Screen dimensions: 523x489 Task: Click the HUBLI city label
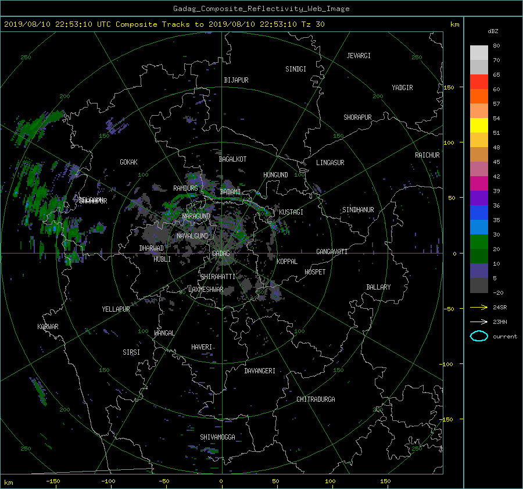162,259
